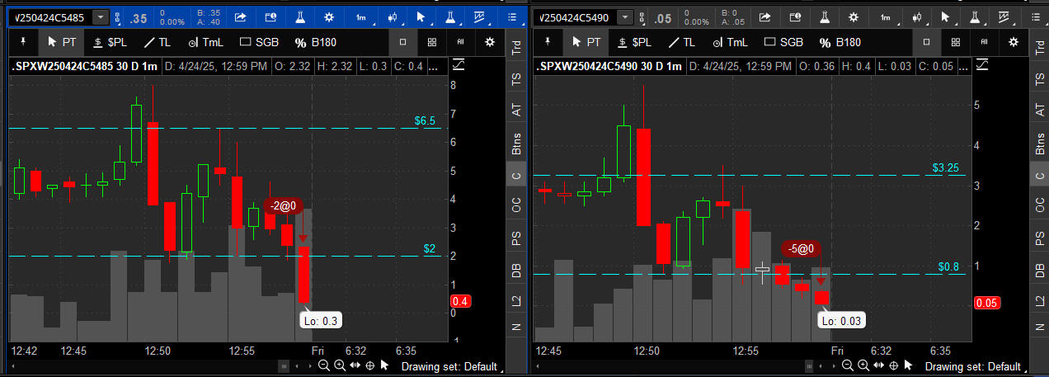This screenshot has height=377, width=1049.
Task: Open symbol dropdown for 250424C5485
Action: click(x=100, y=17)
